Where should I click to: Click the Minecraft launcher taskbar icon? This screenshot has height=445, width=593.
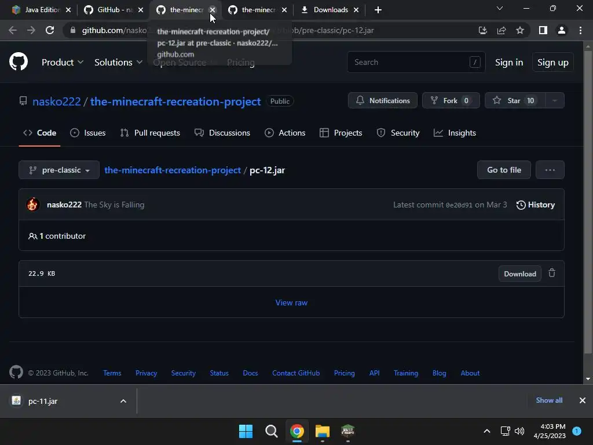(348, 431)
